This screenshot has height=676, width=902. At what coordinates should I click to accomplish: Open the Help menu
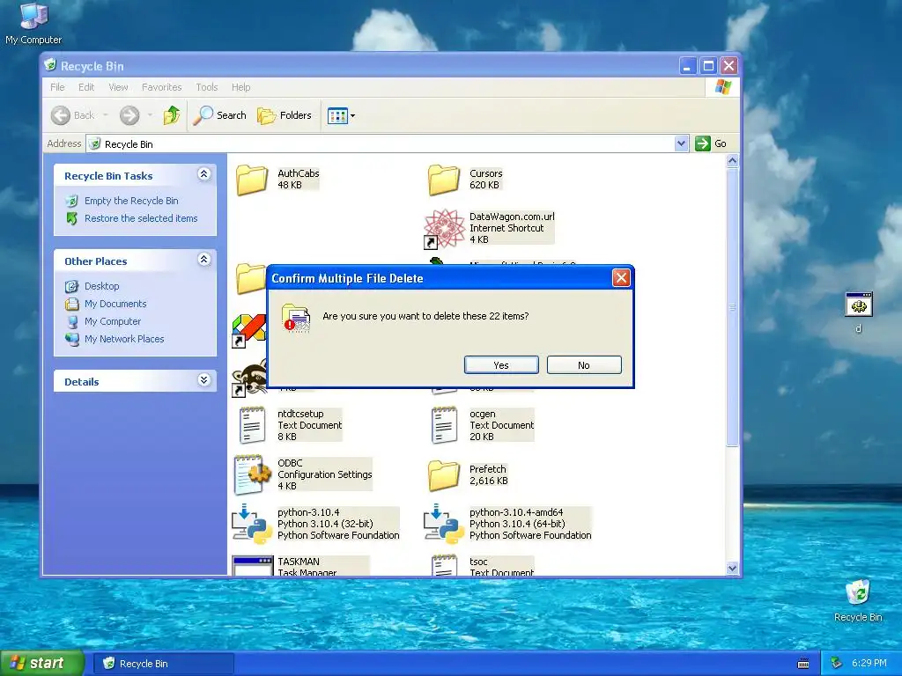[241, 87]
